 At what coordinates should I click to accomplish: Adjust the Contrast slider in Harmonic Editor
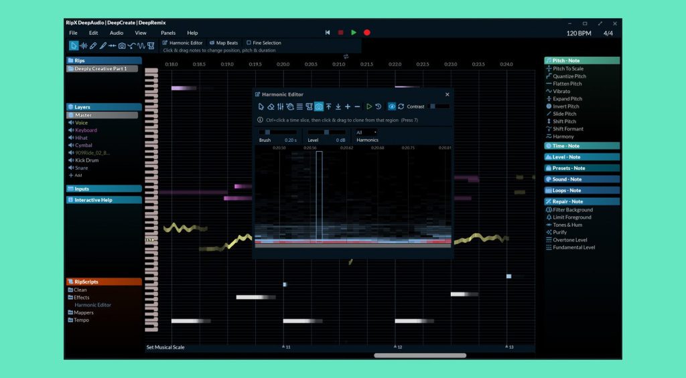(439, 106)
